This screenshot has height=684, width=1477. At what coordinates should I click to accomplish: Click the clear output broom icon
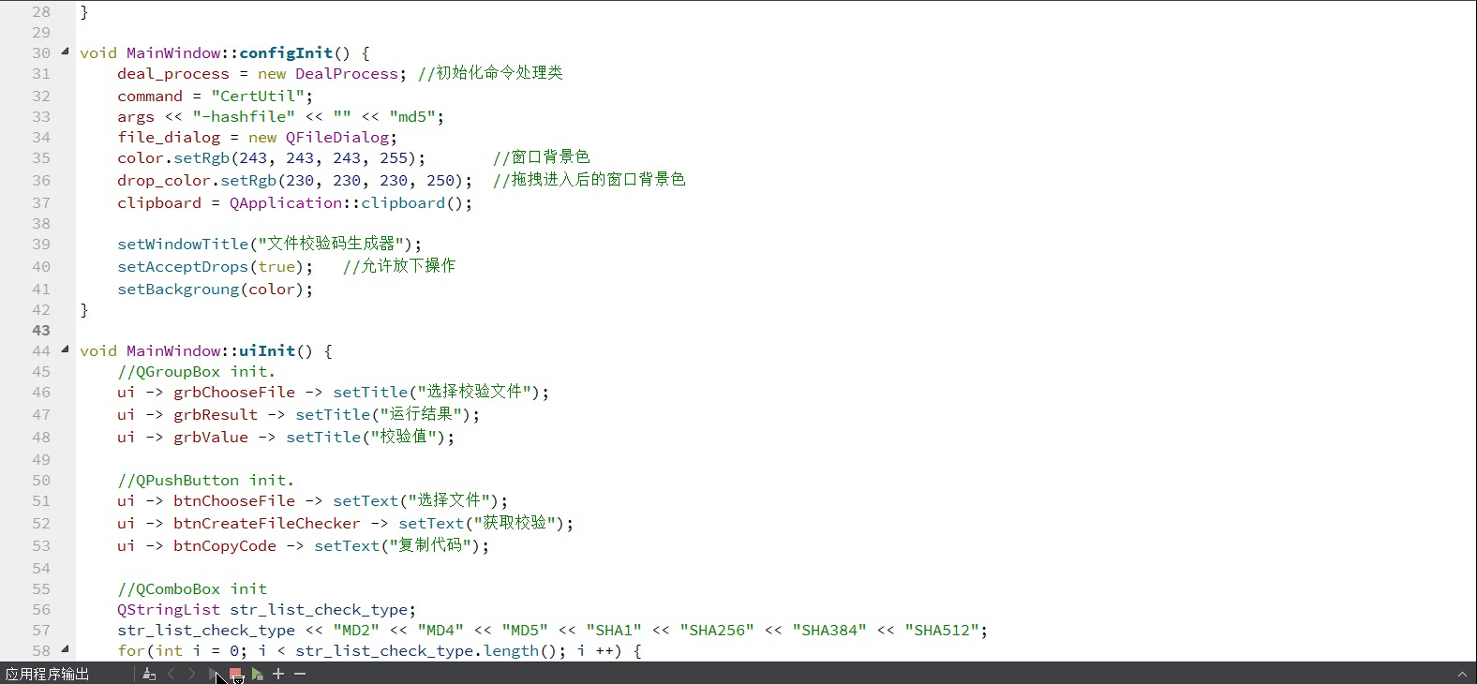149,674
